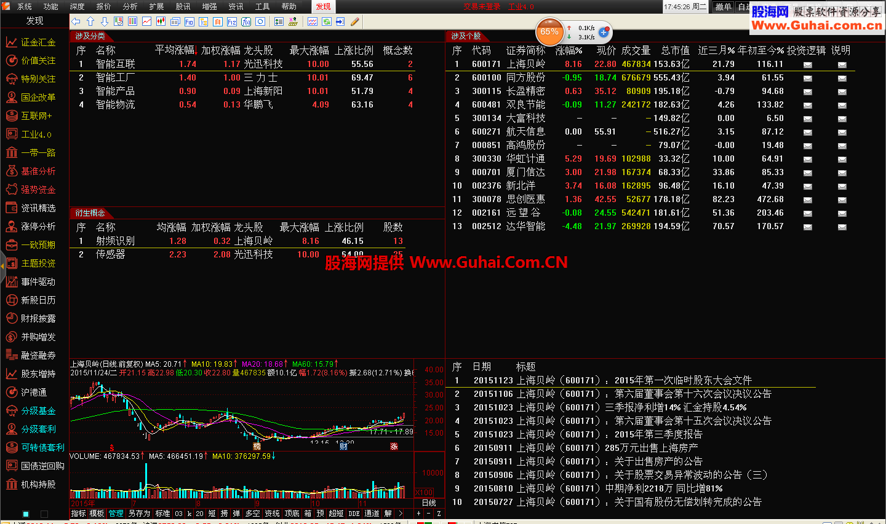Select stock 同方股份 600100 row
The width and height of the screenshot is (886, 524).
pyautogui.click(x=651, y=78)
